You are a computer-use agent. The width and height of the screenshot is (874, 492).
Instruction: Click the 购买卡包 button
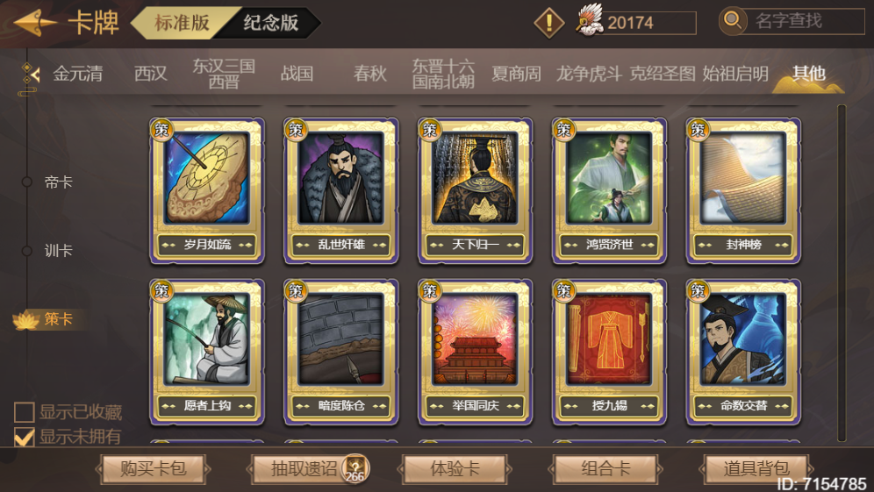tap(153, 468)
